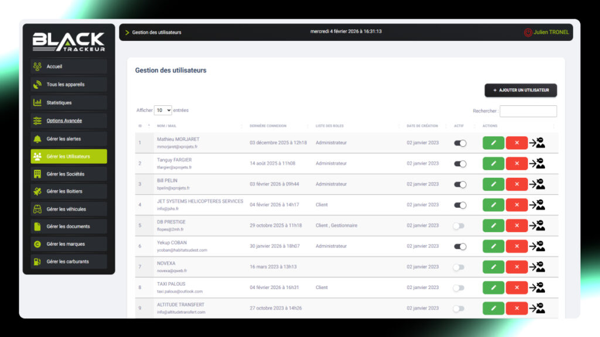Click the green edit pencil for TAXI PALOUS

tap(493, 287)
